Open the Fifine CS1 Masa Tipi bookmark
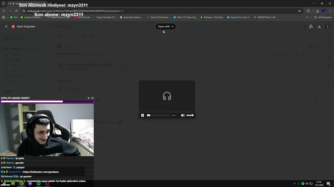The height and width of the screenshot is (187, 334). click(x=185, y=17)
